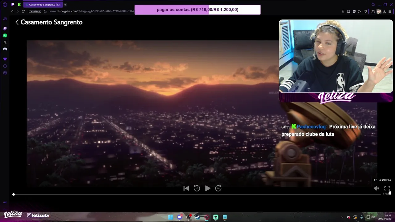This screenshot has width=395, height=222.
Task: Open the Opera GX menu logo
Action: tap(5, 5)
